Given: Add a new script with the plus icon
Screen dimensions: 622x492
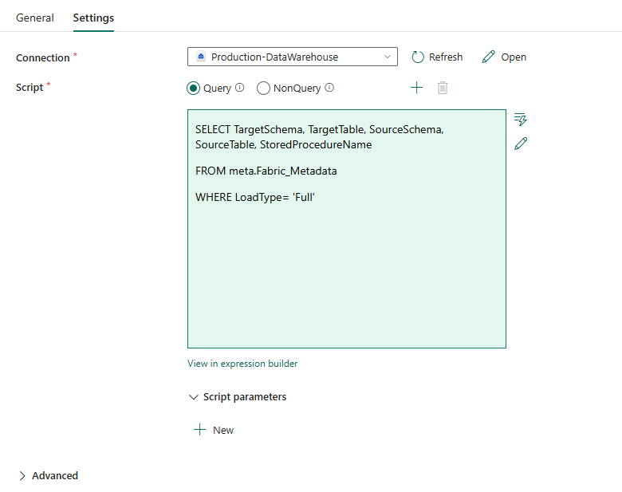Looking at the screenshot, I should [x=416, y=88].
